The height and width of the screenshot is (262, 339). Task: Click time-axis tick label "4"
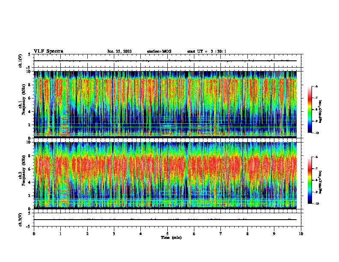(x=141, y=234)
